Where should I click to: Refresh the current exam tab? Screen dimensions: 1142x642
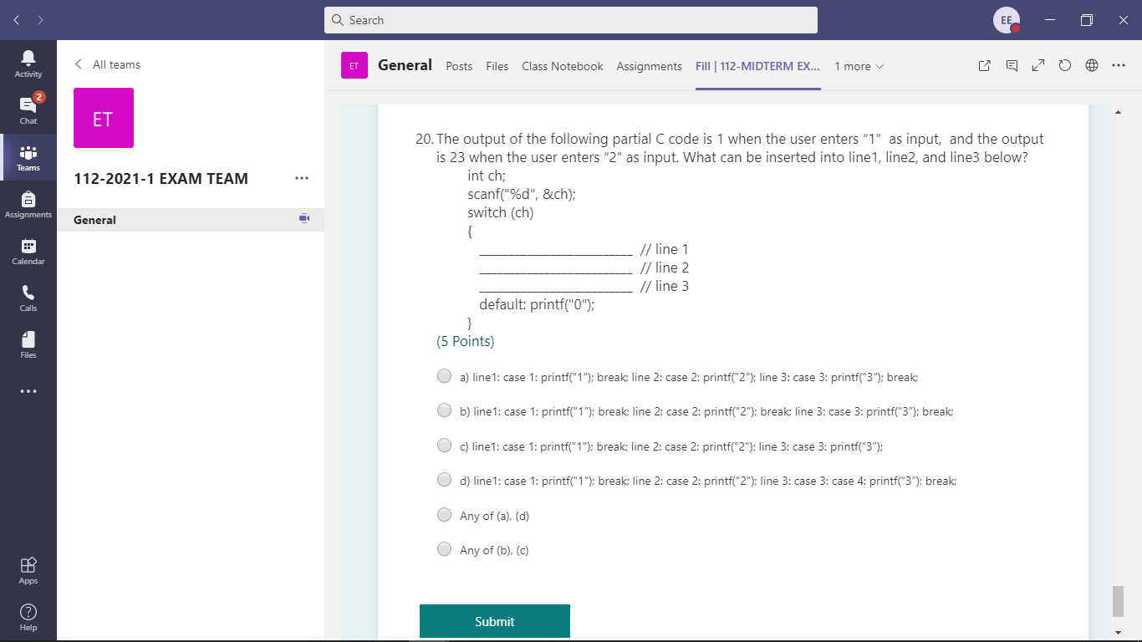[1064, 65]
